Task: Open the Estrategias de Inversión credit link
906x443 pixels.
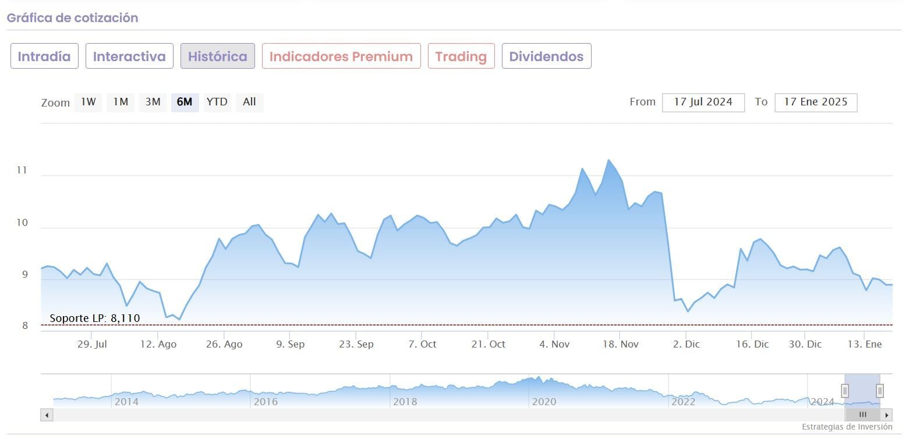Action: tap(847, 427)
